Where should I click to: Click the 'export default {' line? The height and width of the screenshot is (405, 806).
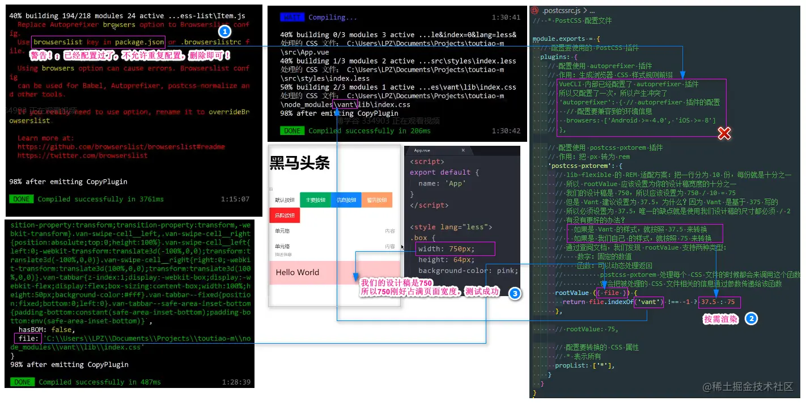pyautogui.click(x=444, y=172)
